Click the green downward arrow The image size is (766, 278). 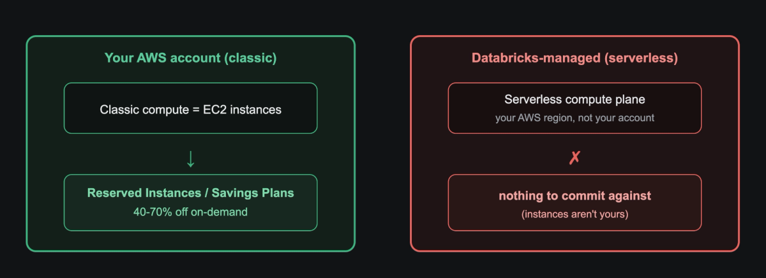pos(190,158)
